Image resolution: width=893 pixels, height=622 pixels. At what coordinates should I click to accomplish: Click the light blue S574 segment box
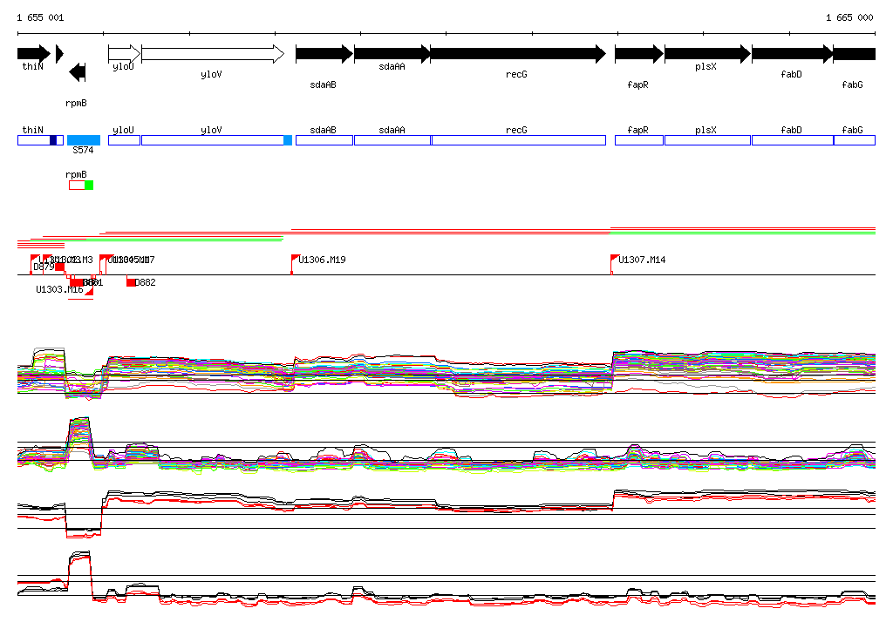84,140
